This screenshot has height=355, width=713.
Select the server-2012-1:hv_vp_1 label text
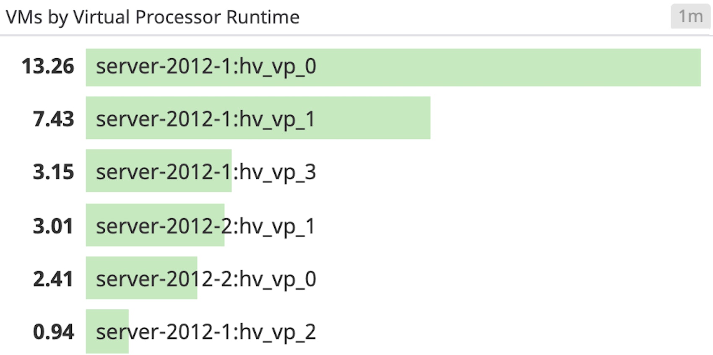[x=206, y=119]
